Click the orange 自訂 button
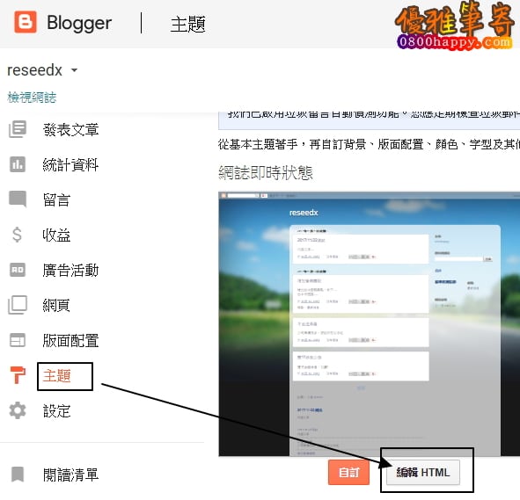Image resolution: width=520 pixels, height=500 pixels. pyautogui.click(x=349, y=472)
